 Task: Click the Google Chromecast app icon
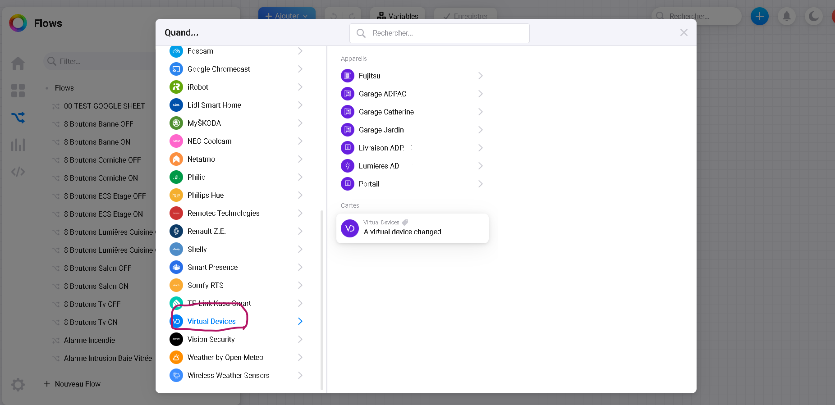click(176, 69)
